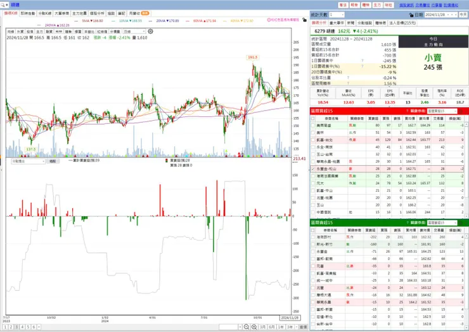Click help icon next to 佔股本比重
Viewport: 469px width, 332px height.
pos(348,78)
